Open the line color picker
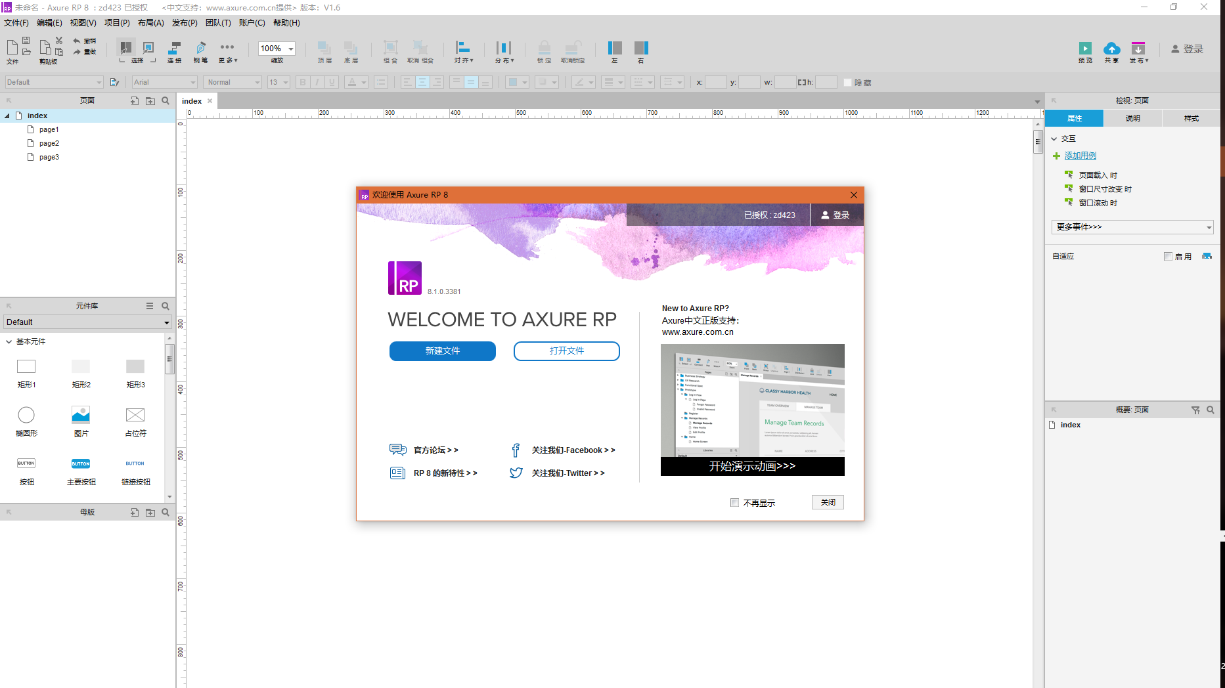1225x688 pixels. (583, 82)
